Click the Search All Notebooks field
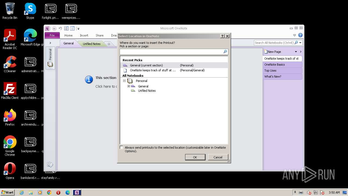 click(x=274, y=43)
